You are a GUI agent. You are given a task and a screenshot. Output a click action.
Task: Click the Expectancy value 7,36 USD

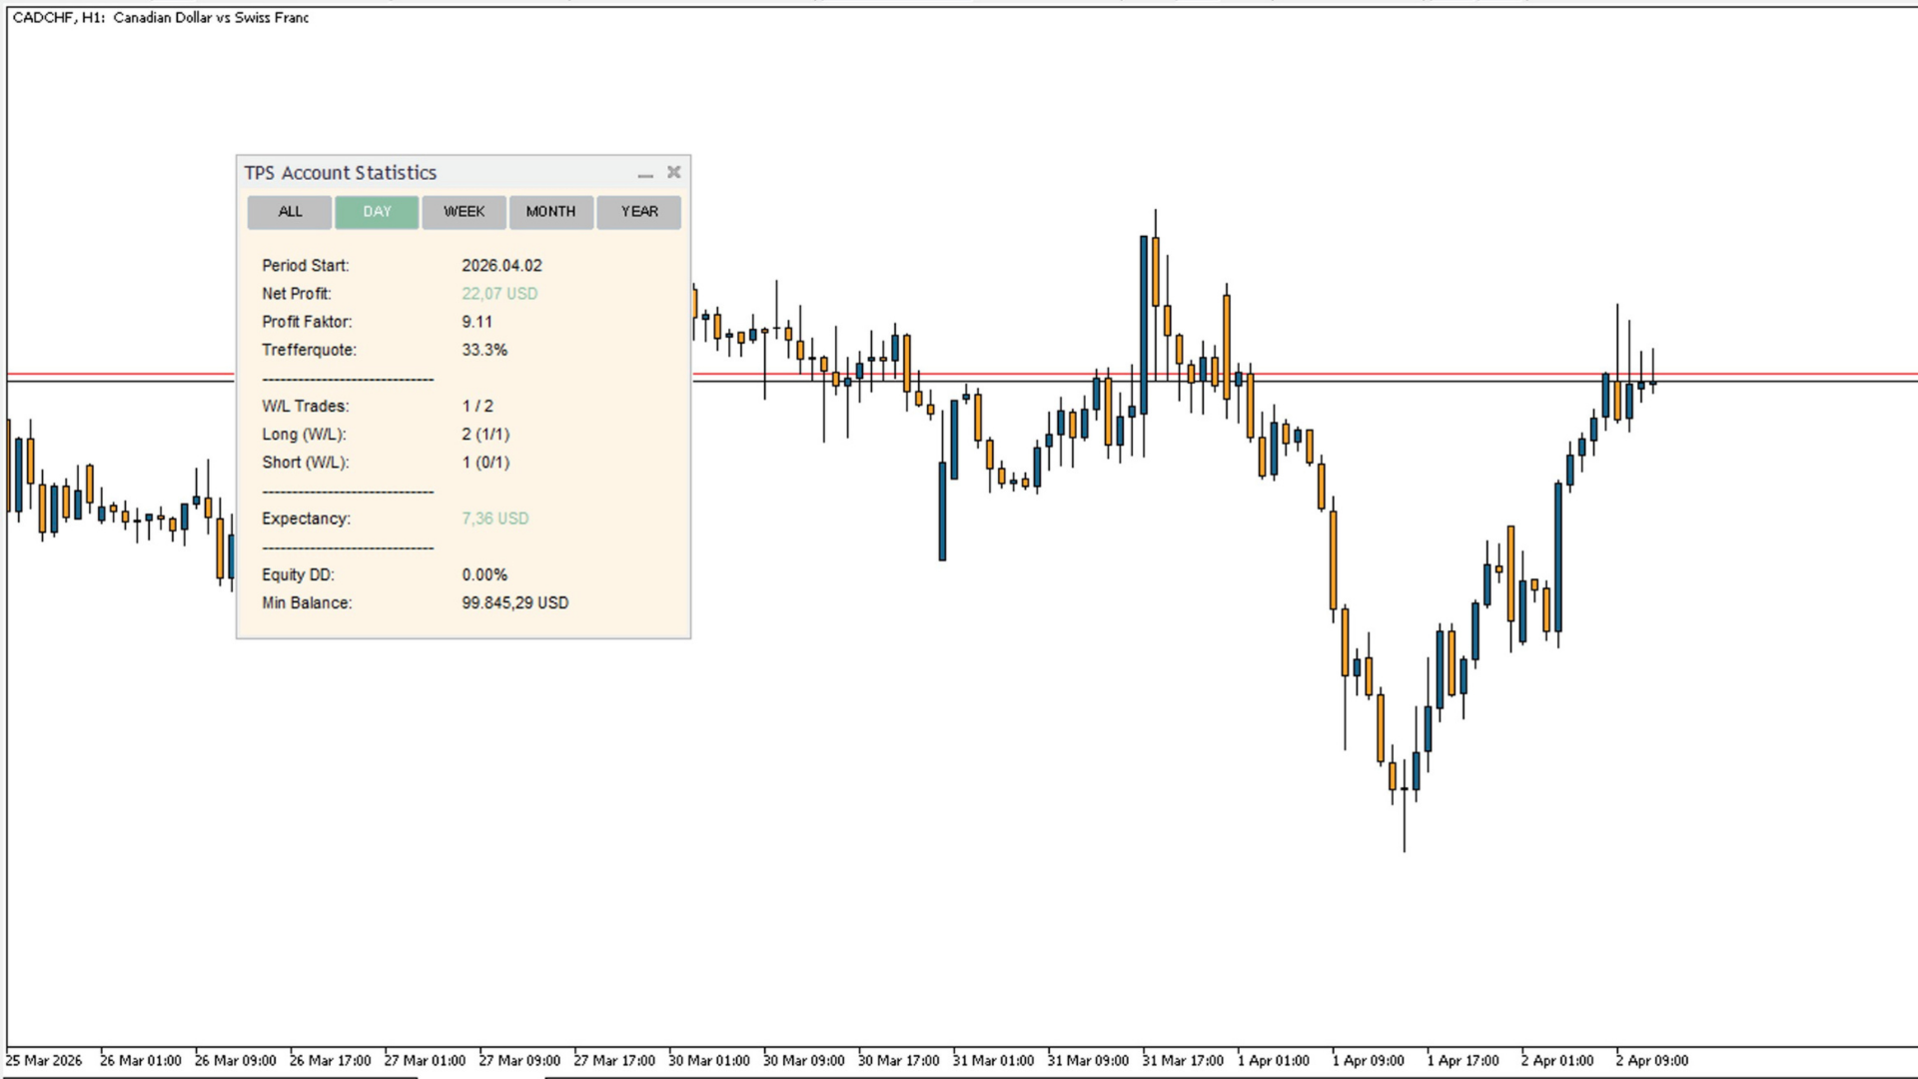495,519
